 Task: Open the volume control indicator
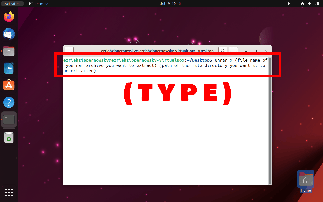click(x=309, y=4)
